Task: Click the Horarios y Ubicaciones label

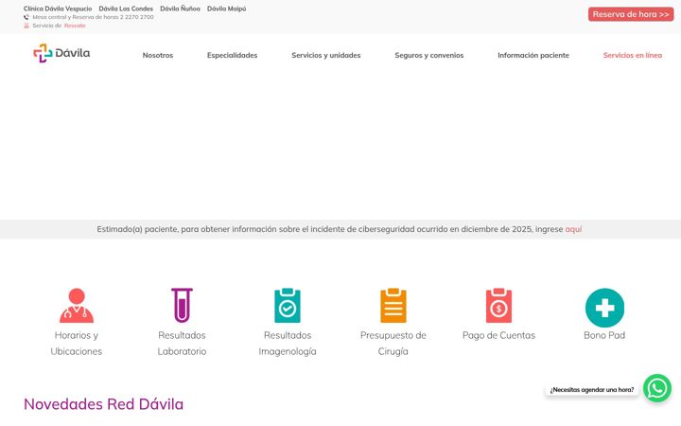Action: tap(77, 344)
